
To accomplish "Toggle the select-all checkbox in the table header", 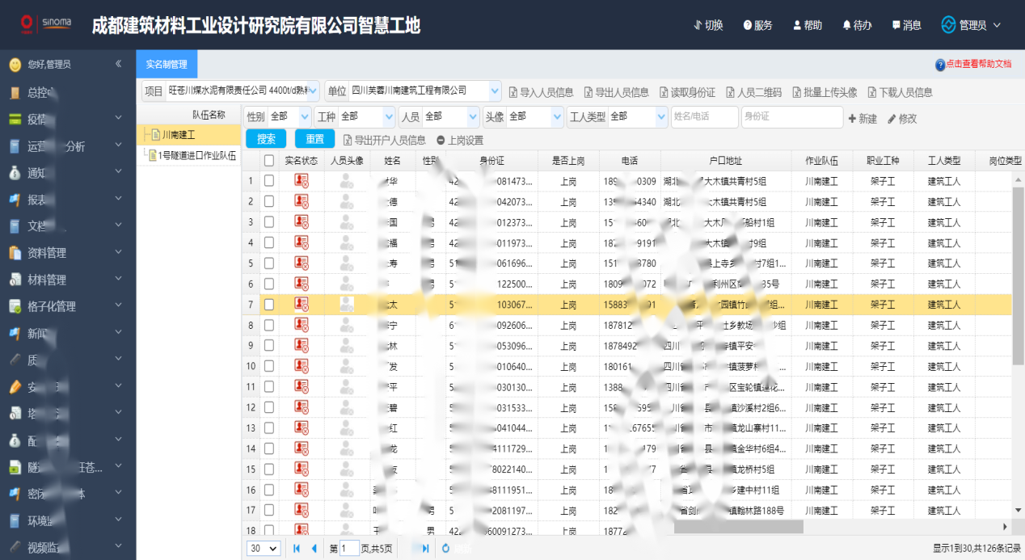I will point(269,161).
